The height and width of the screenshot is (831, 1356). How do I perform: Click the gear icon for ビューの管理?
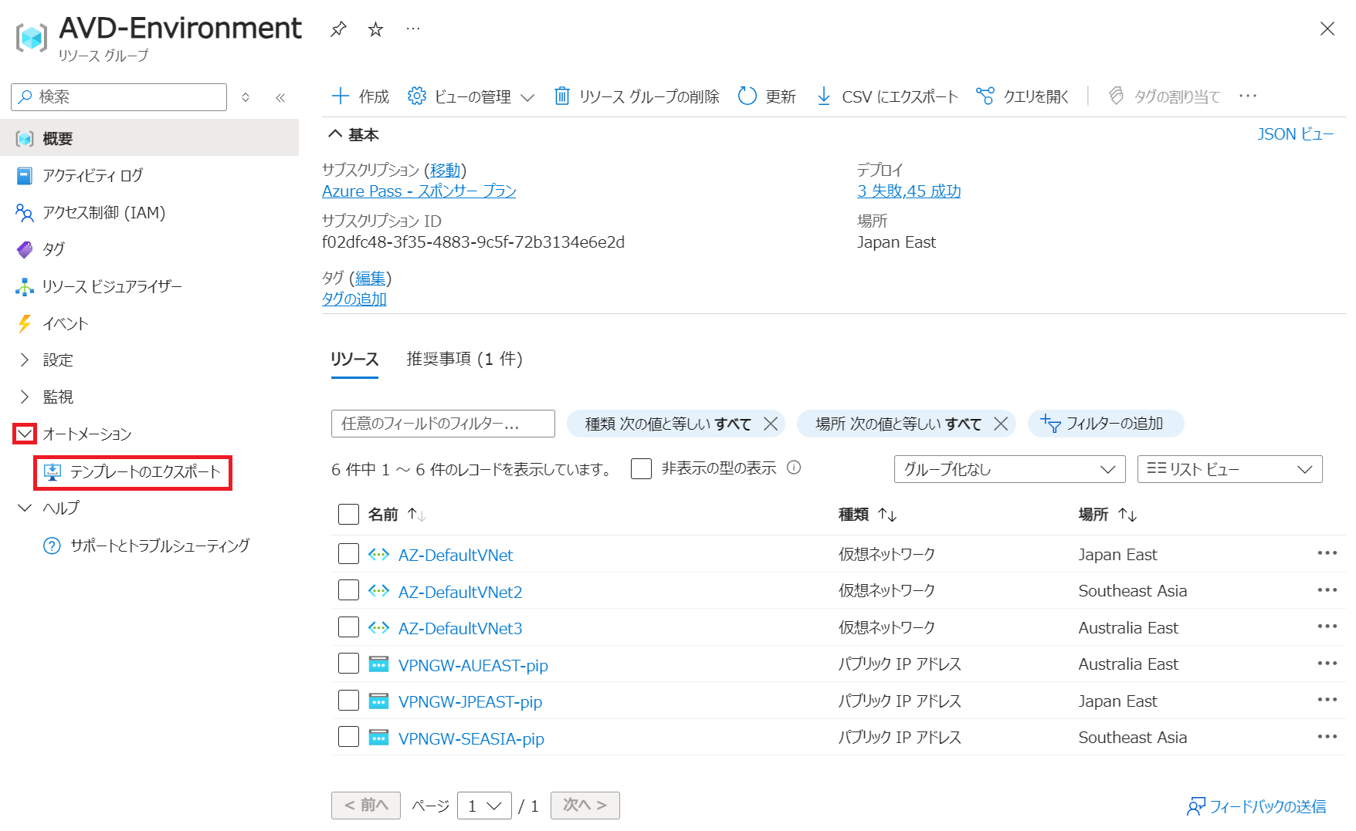(x=417, y=96)
